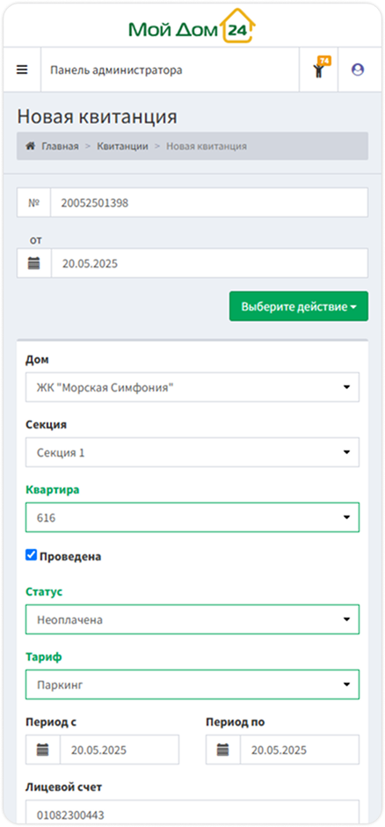The width and height of the screenshot is (385, 827).
Task: Click the home icon in breadcrumbs
Action: [x=31, y=146]
